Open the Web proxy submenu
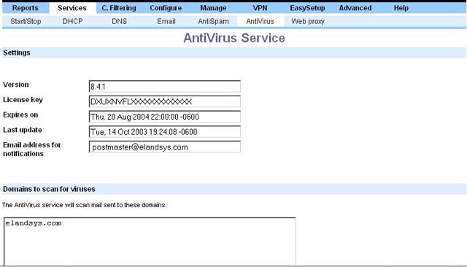 coord(308,21)
